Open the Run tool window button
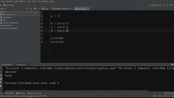The image size is (174, 98). (1, 93)
